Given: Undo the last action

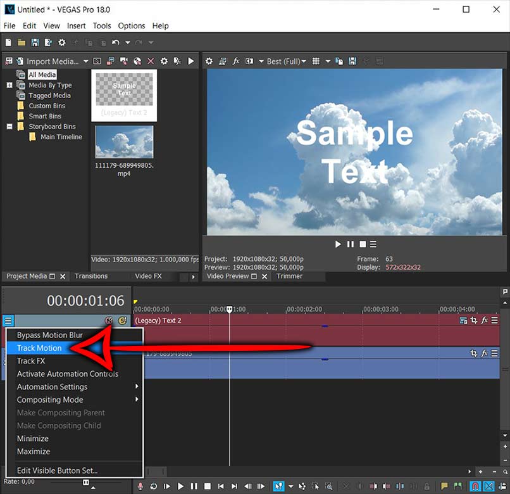Looking at the screenshot, I should pos(115,42).
